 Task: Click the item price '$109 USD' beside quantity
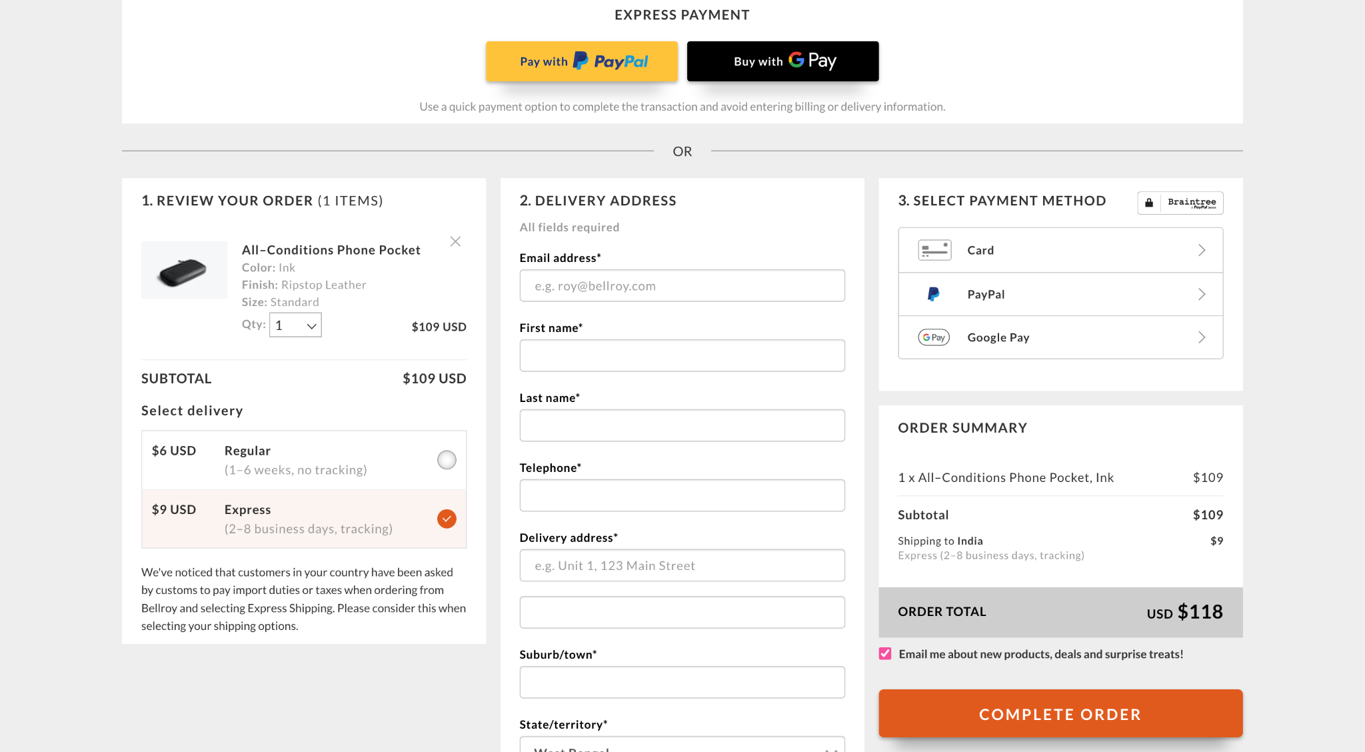[439, 327]
